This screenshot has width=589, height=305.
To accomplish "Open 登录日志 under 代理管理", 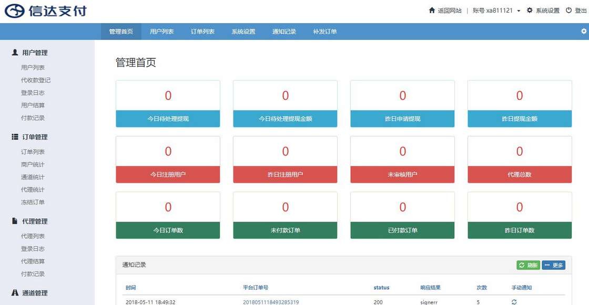I will click(x=33, y=249).
